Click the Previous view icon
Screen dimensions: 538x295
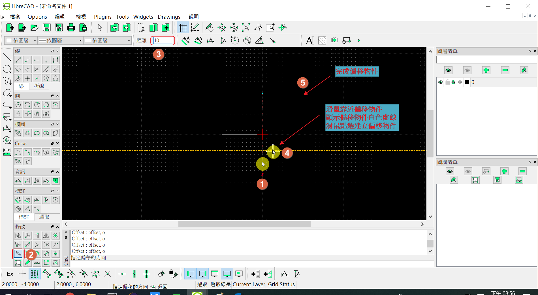coord(258,27)
